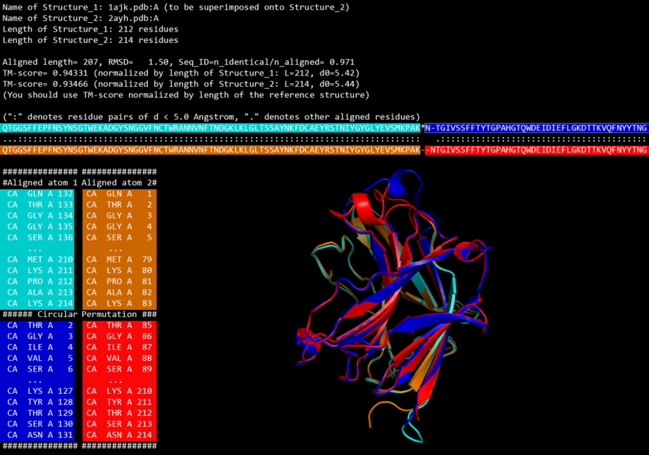Select the 'Aligned length= 207' statistics line

[178, 62]
